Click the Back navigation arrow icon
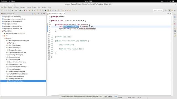The height and width of the screenshot is (99, 177). [x=70, y=10]
